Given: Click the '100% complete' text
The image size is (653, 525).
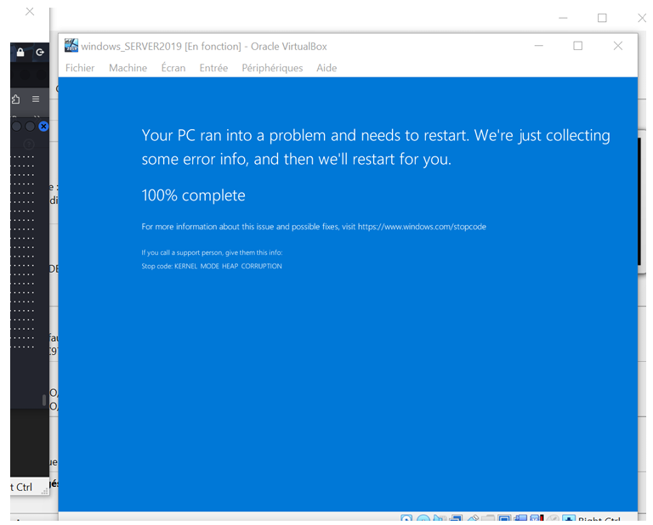Looking at the screenshot, I should pyautogui.click(x=193, y=195).
